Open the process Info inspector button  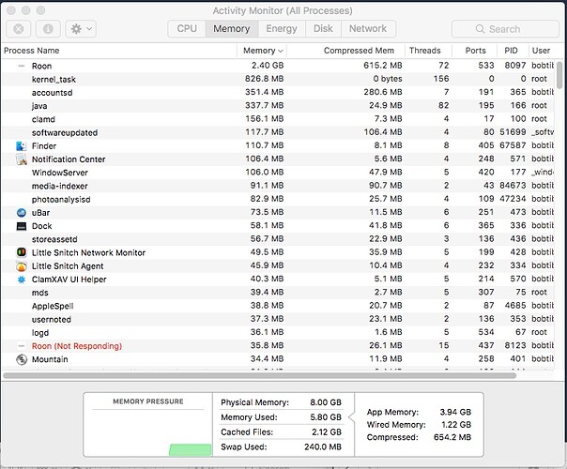tap(48, 29)
